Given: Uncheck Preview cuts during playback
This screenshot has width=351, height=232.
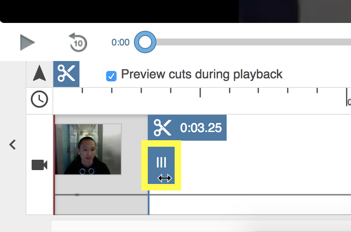Looking at the screenshot, I should 111,76.
